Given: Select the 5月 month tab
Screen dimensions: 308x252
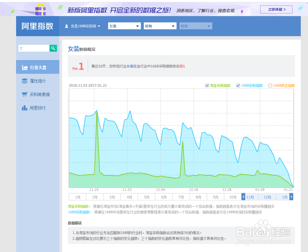Looking at the screenshot, I should [147, 197].
